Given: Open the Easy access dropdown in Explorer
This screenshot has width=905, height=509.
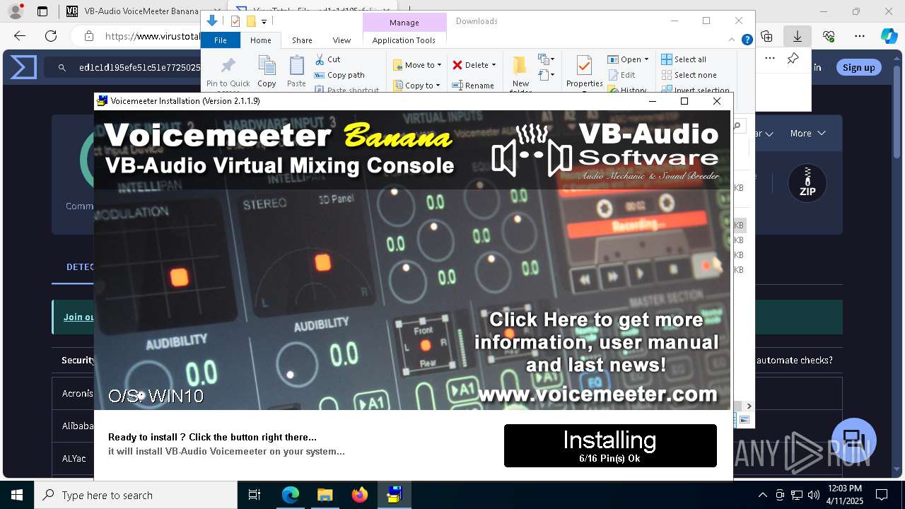Looking at the screenshot, I should pos(547,74).
